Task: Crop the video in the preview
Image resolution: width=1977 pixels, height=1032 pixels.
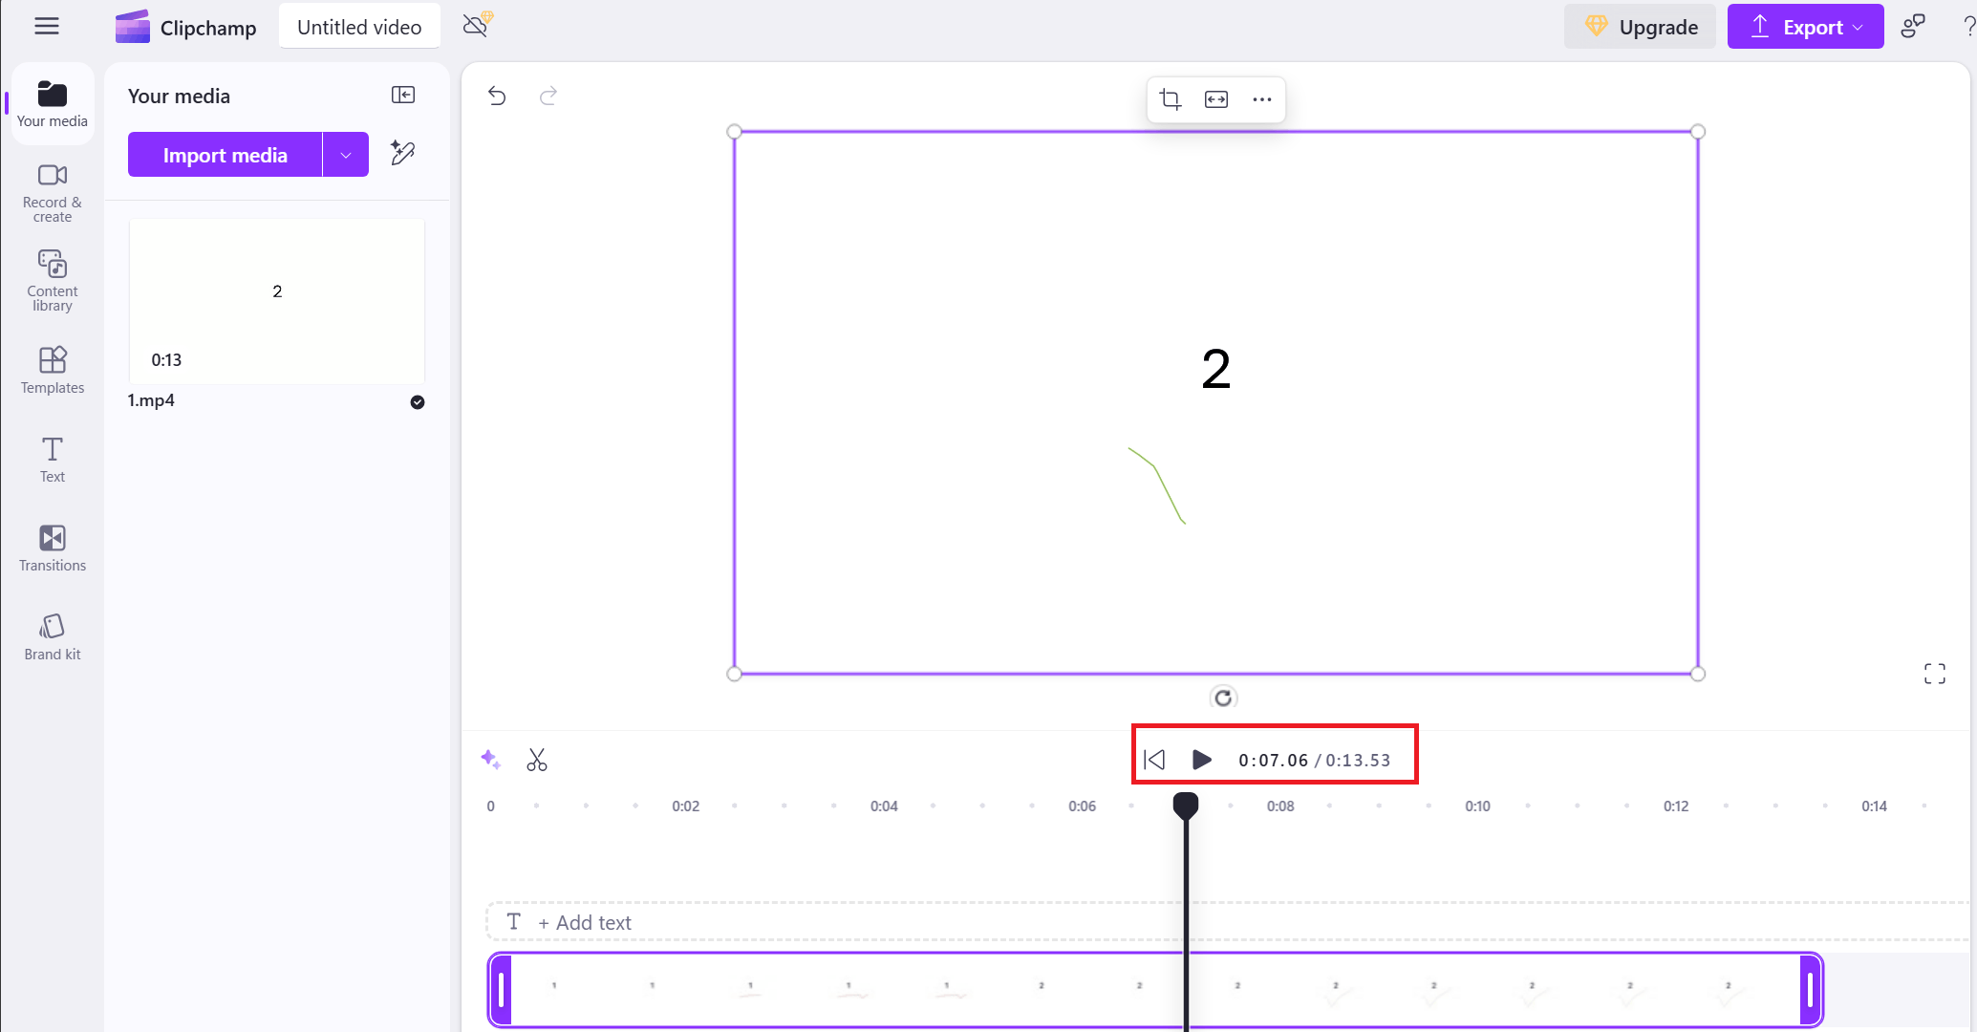Action: [1171, 98]
